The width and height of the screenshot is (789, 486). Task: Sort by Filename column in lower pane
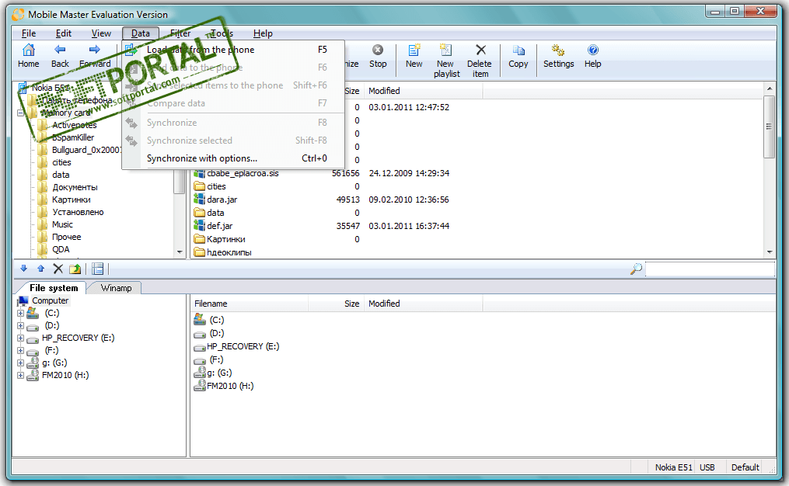coord(250,304)
